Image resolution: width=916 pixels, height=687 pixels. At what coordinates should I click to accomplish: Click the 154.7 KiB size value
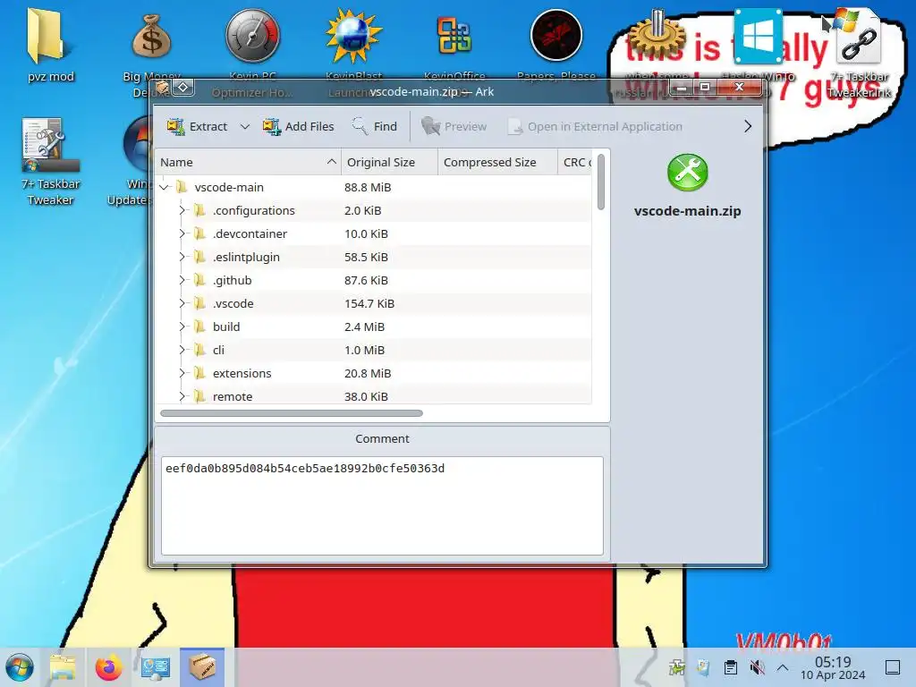(369, 304)
